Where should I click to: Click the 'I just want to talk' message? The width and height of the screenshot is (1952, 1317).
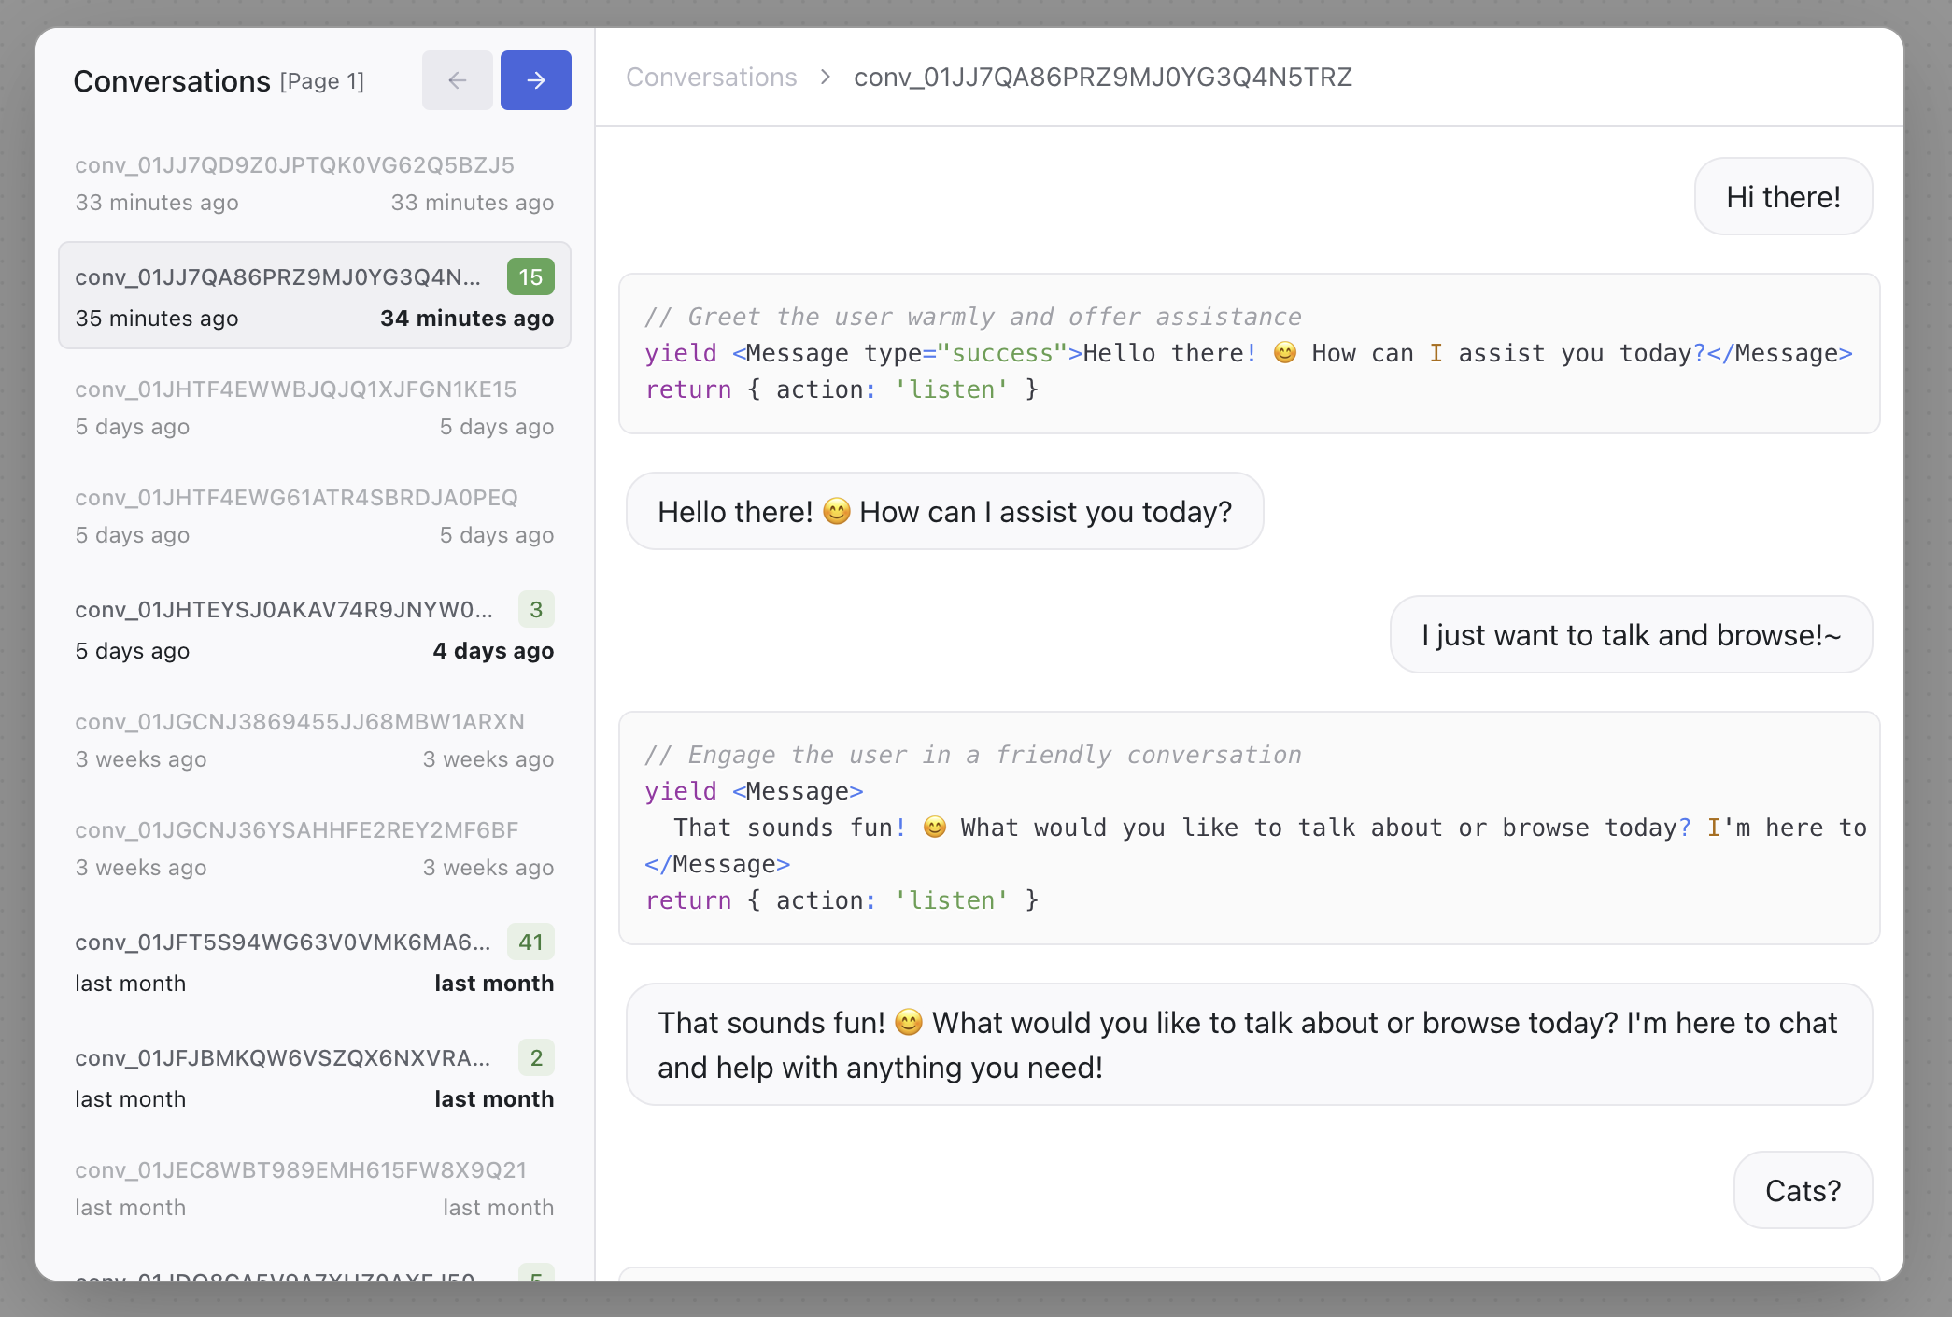[x=1630, y=635]
